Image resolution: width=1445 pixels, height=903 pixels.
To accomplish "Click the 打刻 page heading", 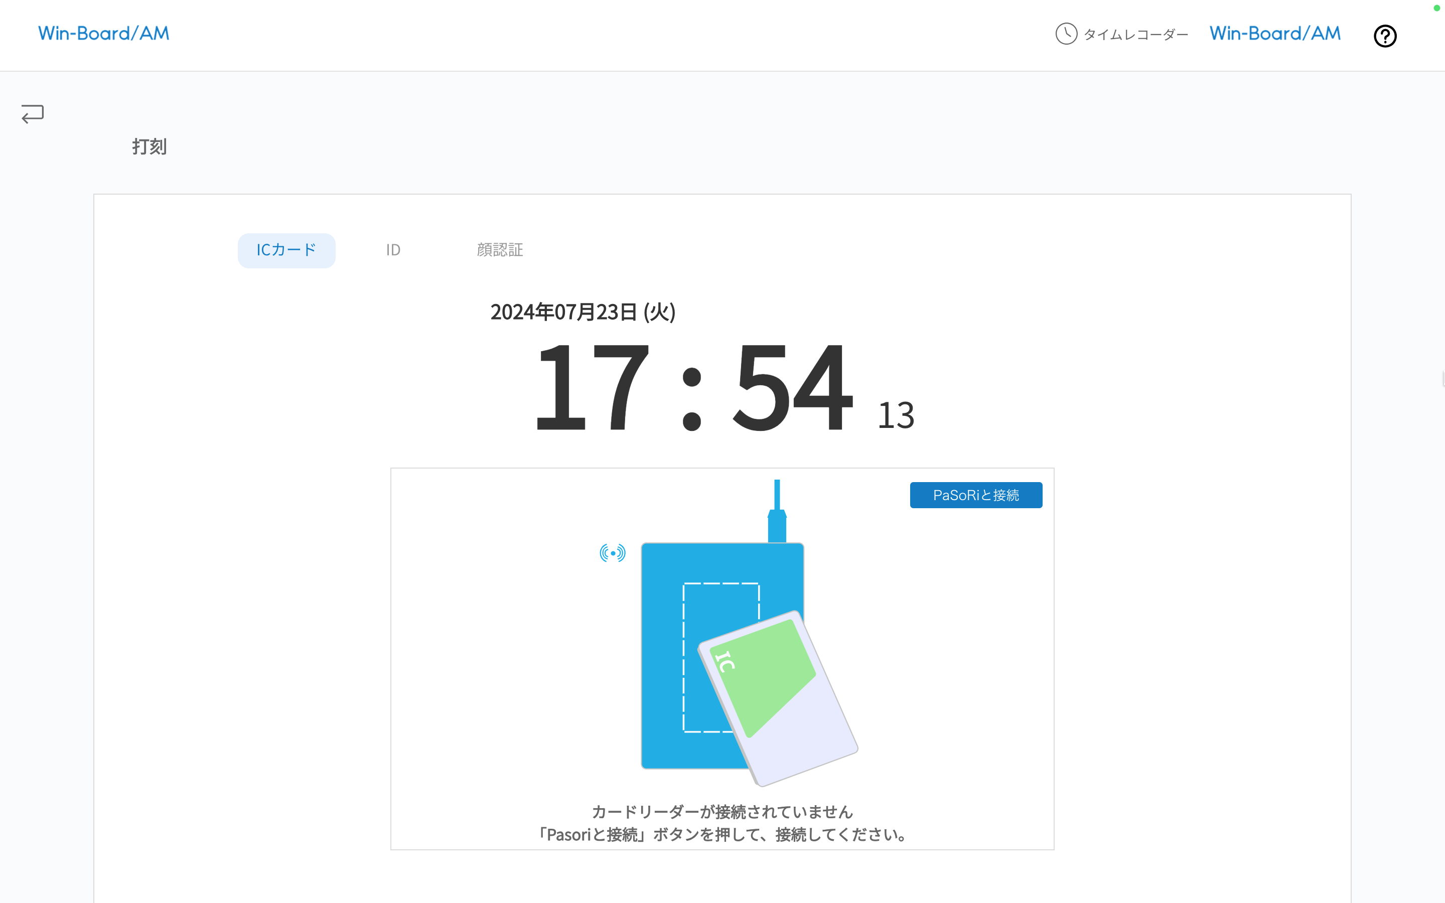I will pos(150,146).
